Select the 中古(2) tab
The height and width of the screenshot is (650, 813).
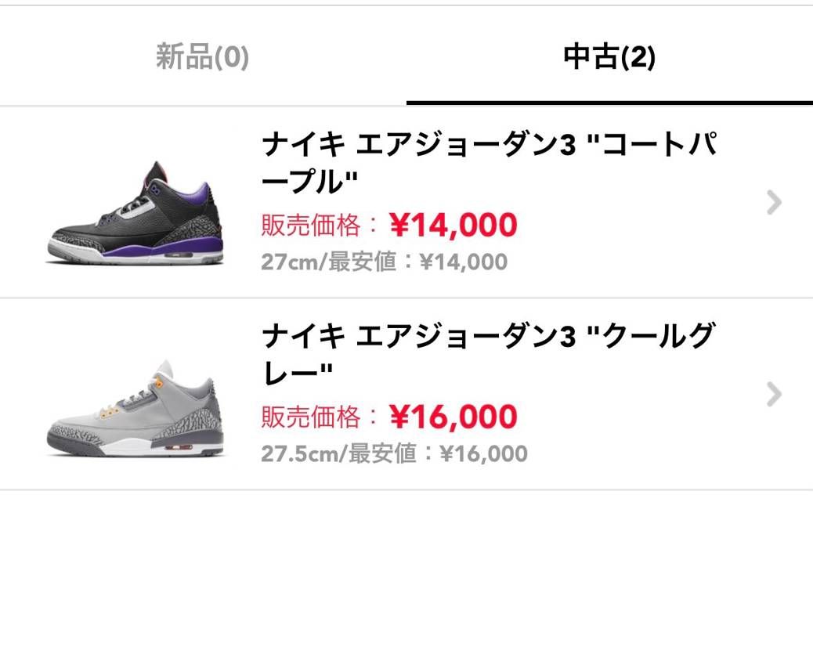click(x=609, y=55)
